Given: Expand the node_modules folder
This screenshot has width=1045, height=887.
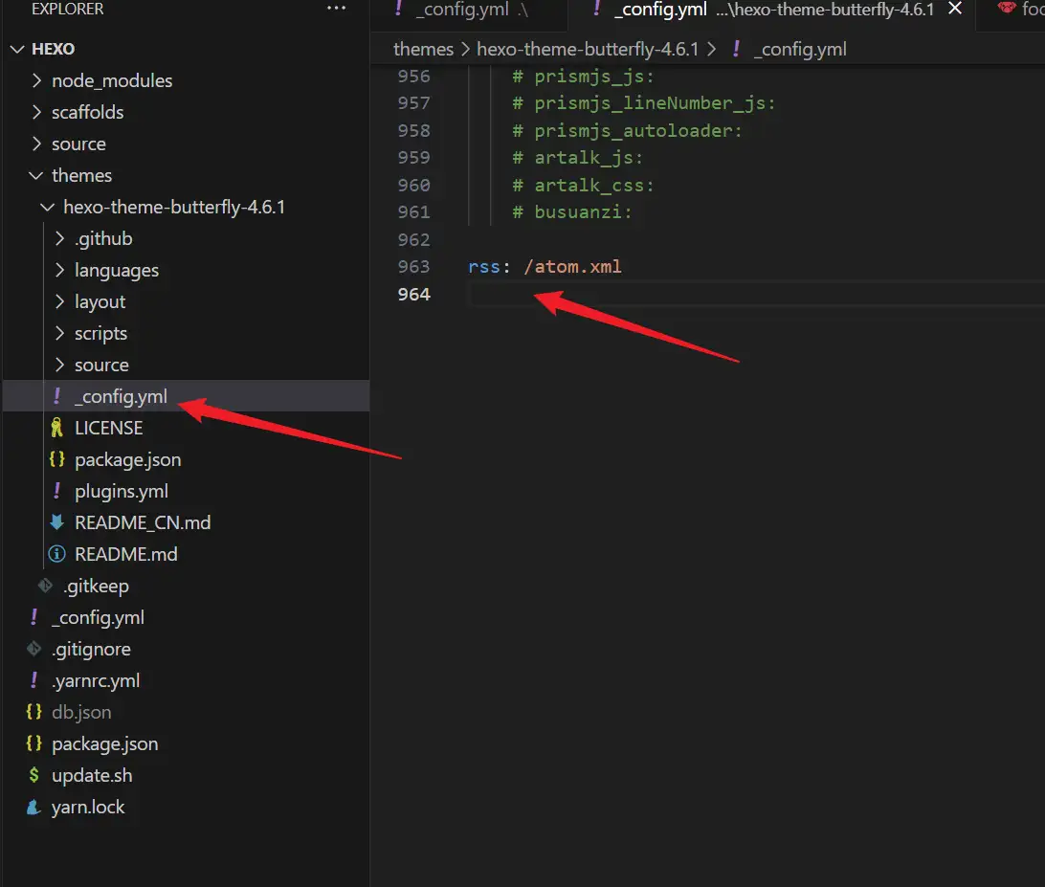Looking at the screenshot, I should (x=37, y=80).
